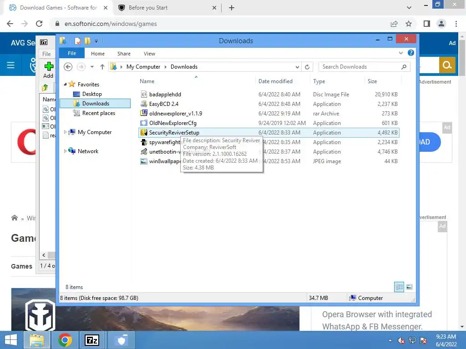Click the search magnifier in Search Downloads
Image resolution: width=466 pixels, height=349 pixels.
(x=404, y=67)
